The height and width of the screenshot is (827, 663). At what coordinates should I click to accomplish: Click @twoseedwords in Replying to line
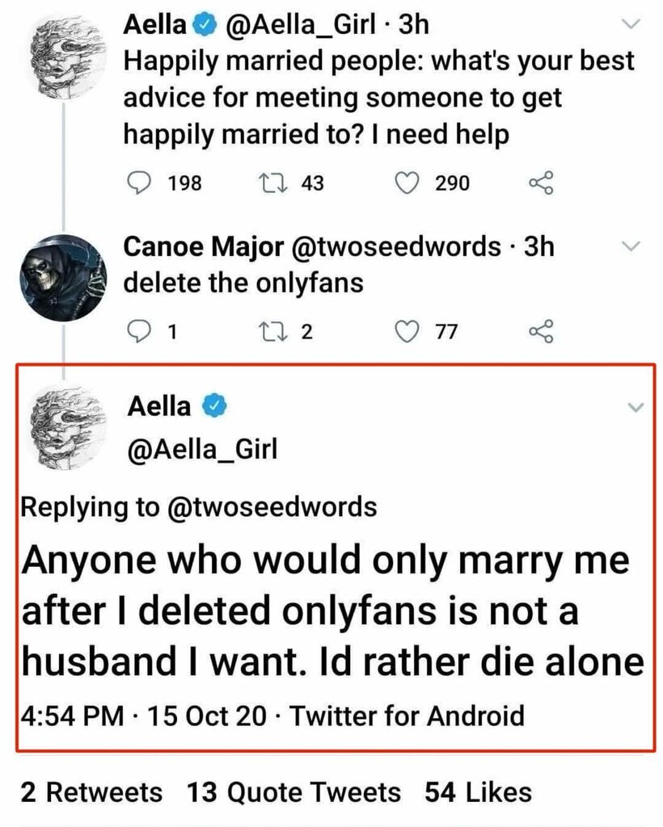tap(272, 507)
